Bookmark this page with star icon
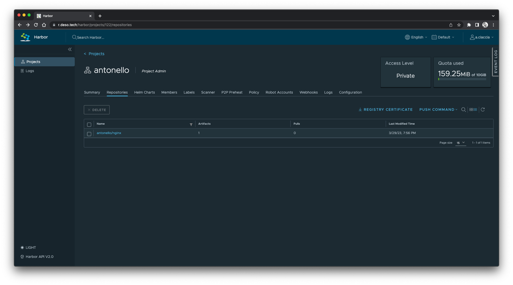Image resolution: width=513 pixels, height=285 pixels. click(459, 25)
